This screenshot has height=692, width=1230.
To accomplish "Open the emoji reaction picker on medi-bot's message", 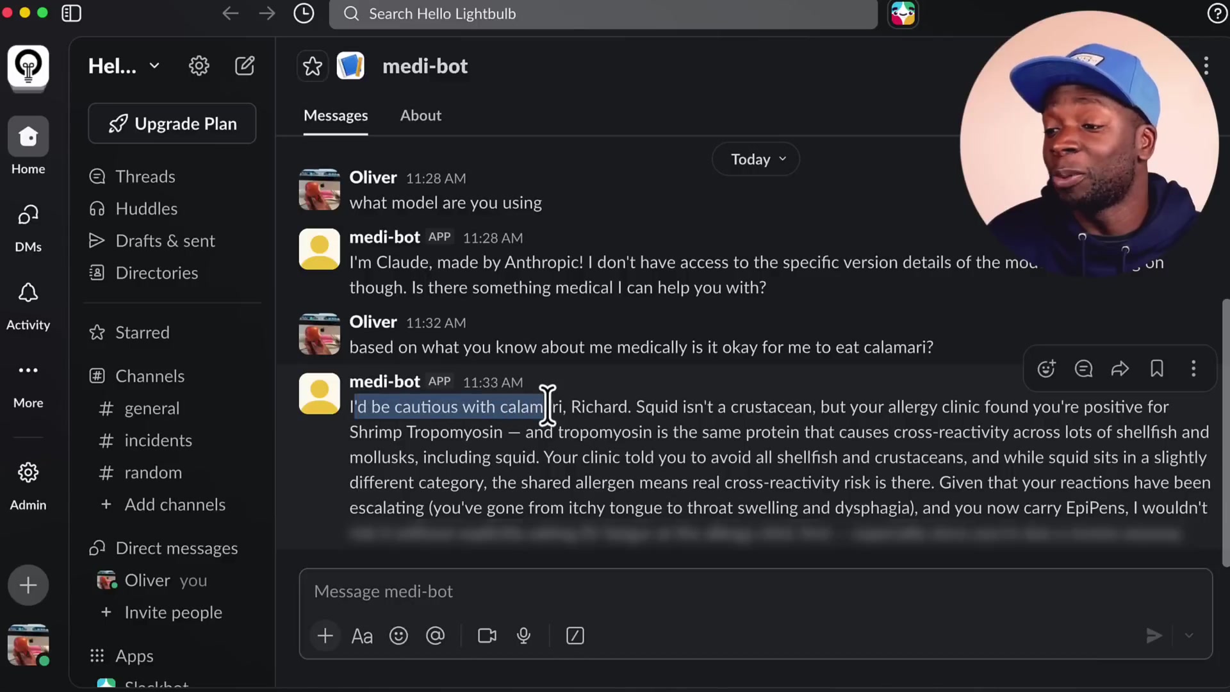I will 1045,368.
